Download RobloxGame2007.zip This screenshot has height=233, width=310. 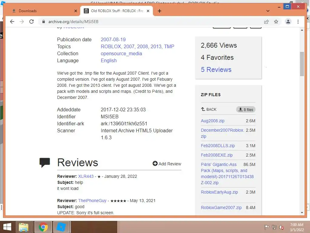click(x=221, y=208)
